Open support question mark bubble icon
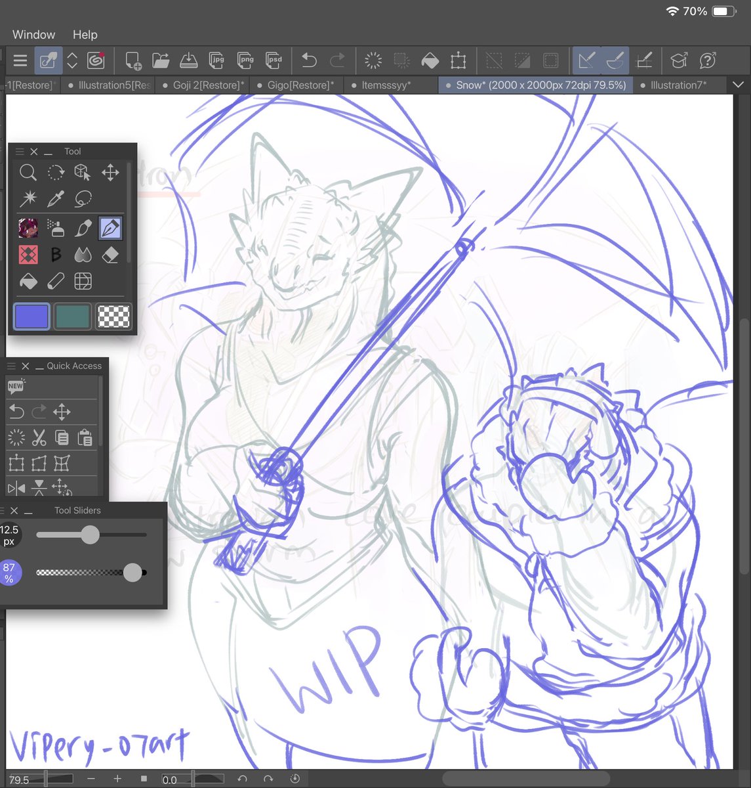This screenshot has height=788, width=751. pyautogui.click(x=707, y=61)
